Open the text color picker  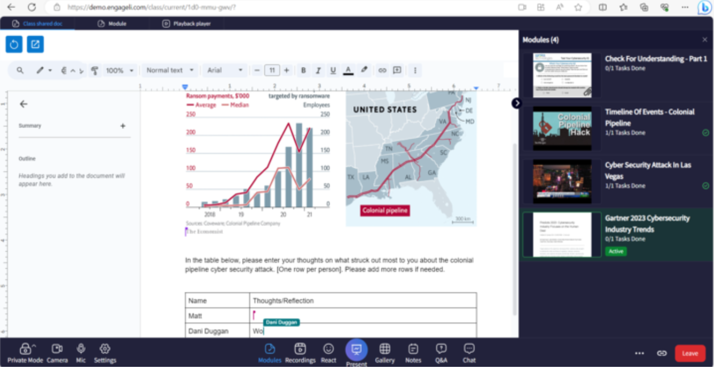pyautogui.click(x=348, y=70)
